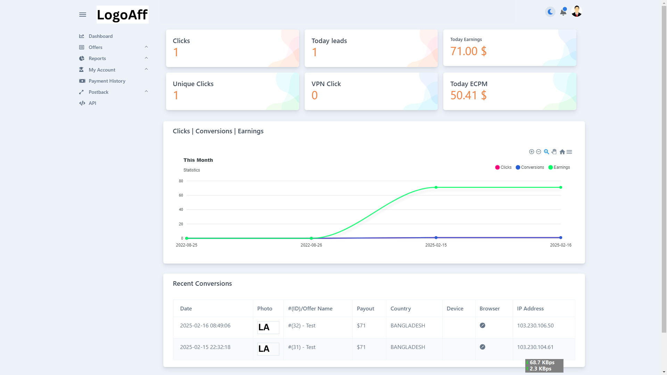Open chart export menu icon
The width and height of the screenshot is (667, 375).
click(x=569, y=152)
